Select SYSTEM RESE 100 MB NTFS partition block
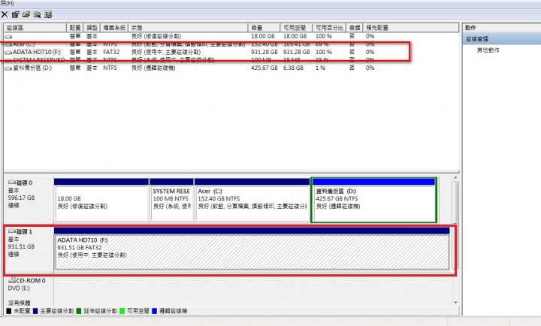This screenshot has height=326, width=541. click(171, 200)
